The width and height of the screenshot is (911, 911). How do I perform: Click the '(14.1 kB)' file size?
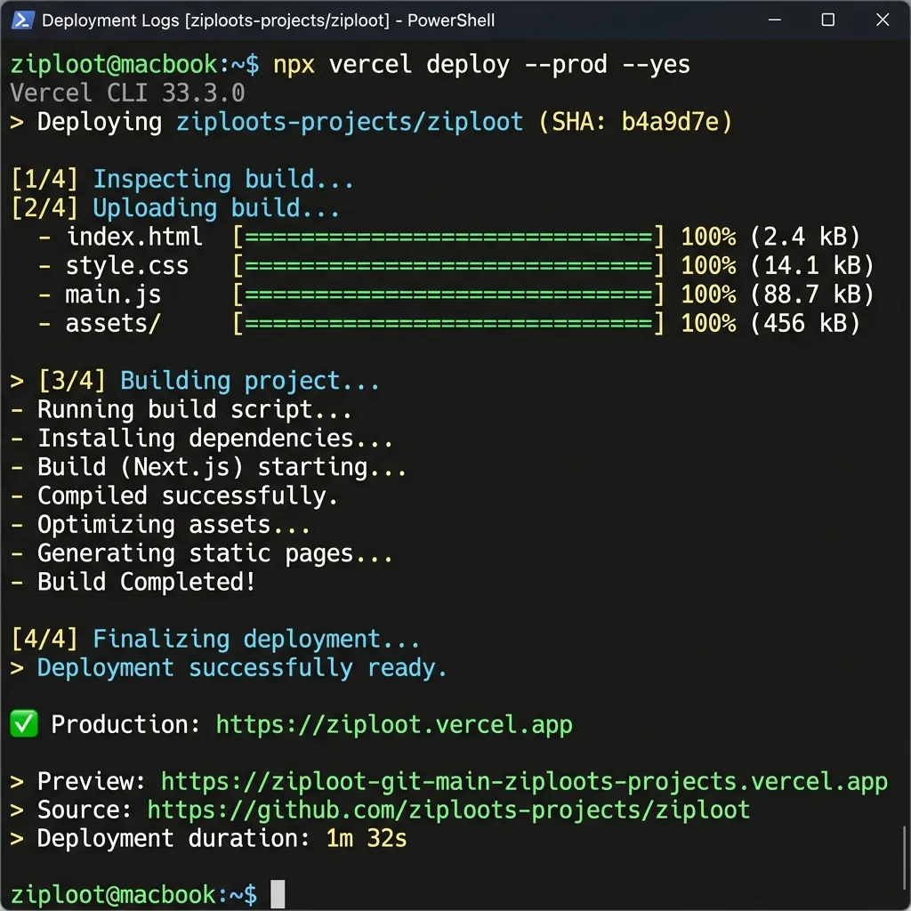coord(811,265)
